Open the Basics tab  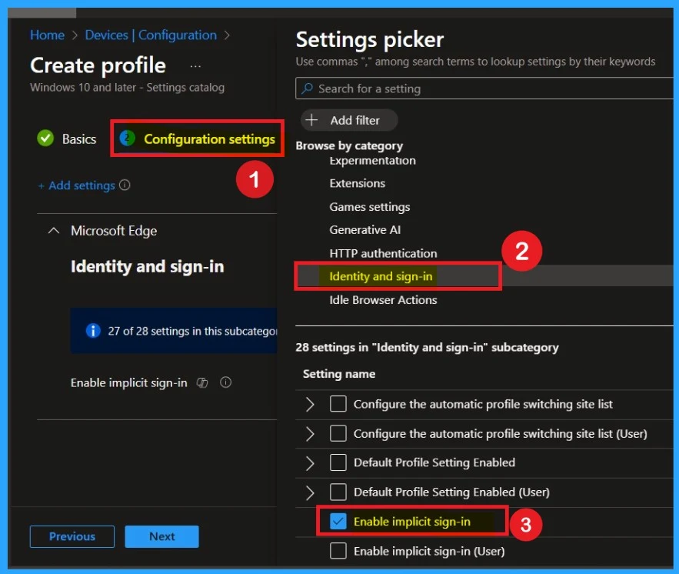pos(67,138)
